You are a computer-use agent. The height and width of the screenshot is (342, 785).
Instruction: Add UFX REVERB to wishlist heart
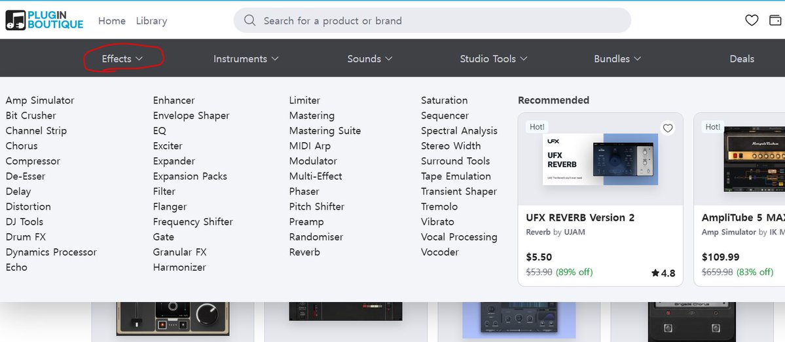[x=667, y=128]
